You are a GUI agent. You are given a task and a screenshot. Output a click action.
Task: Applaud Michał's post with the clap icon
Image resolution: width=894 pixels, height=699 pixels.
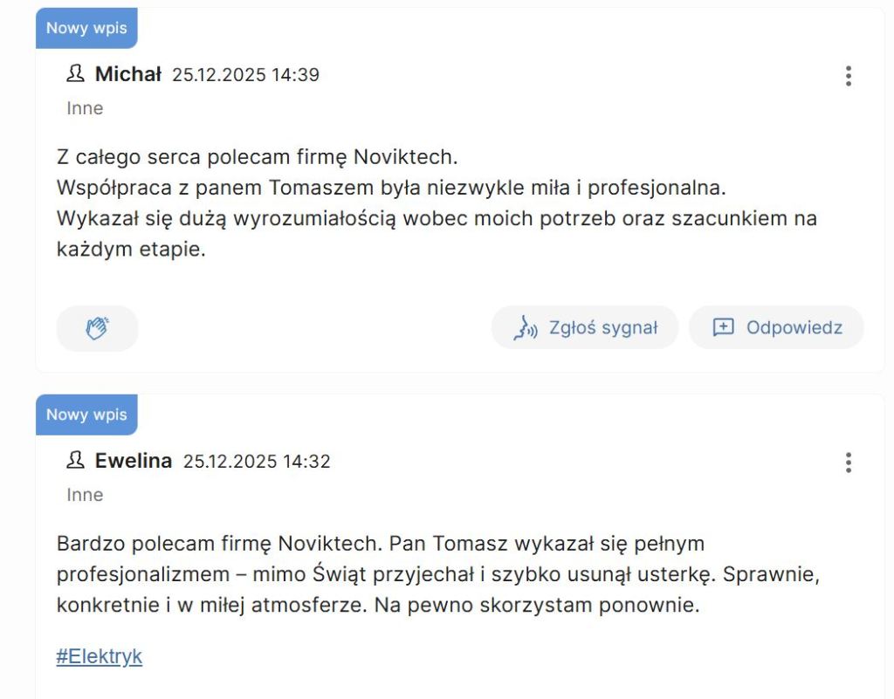click(97, 328)
